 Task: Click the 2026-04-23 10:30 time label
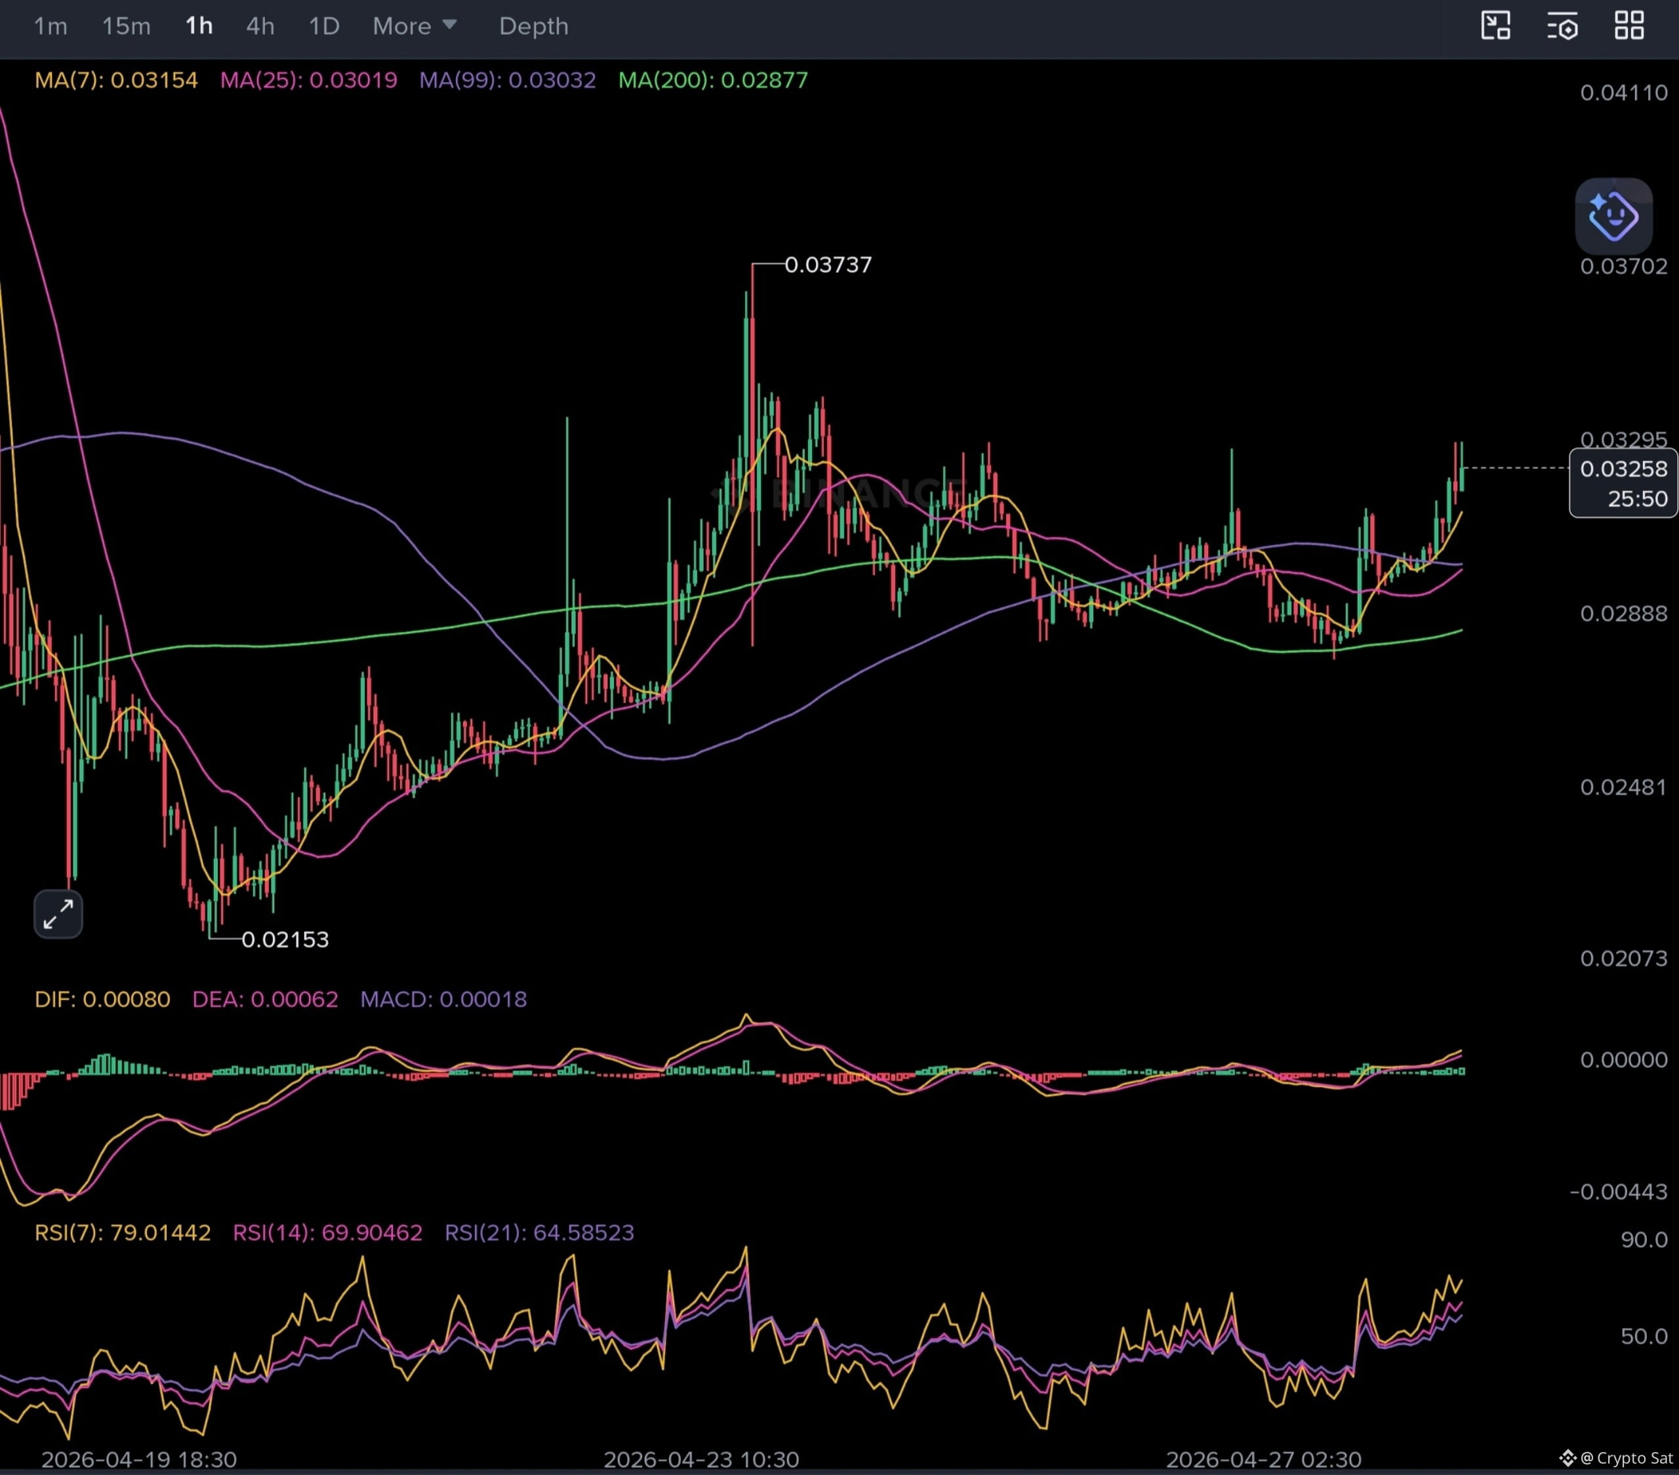pyautogui.click(x=702, y=1459)
